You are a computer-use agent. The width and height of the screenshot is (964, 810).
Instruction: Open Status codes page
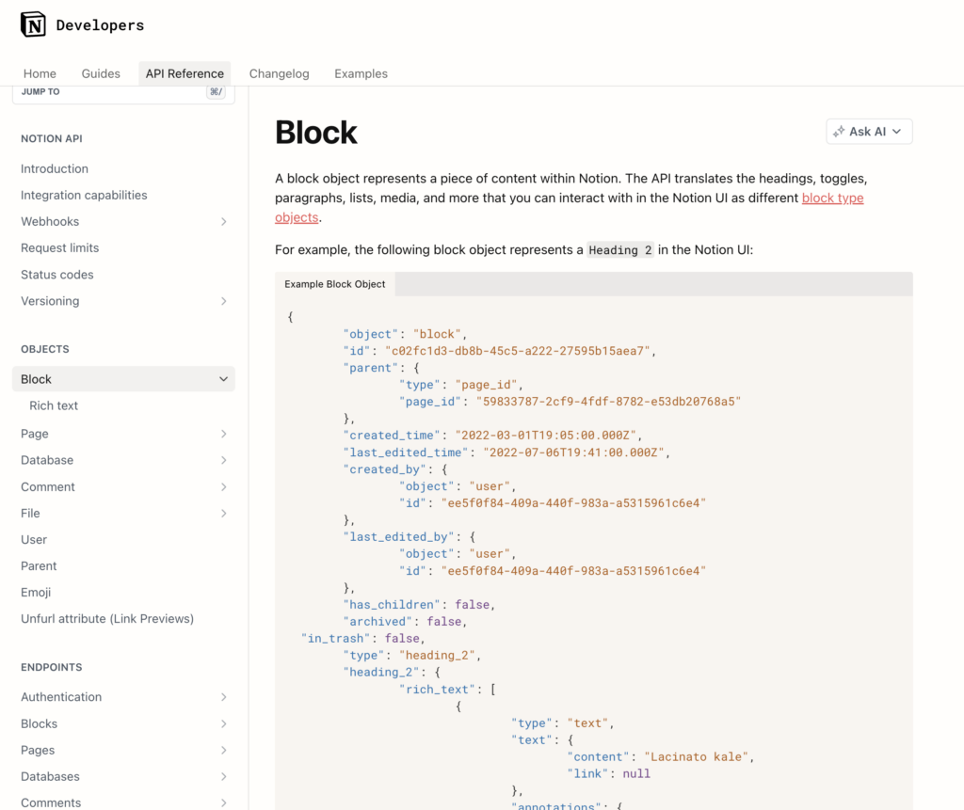pyautogui.click(x=57, y=275)
